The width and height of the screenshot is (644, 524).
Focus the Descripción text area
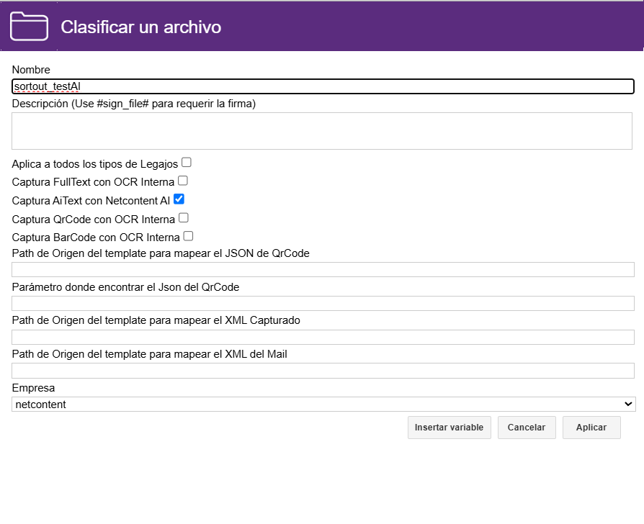click(x=322, y=130)
